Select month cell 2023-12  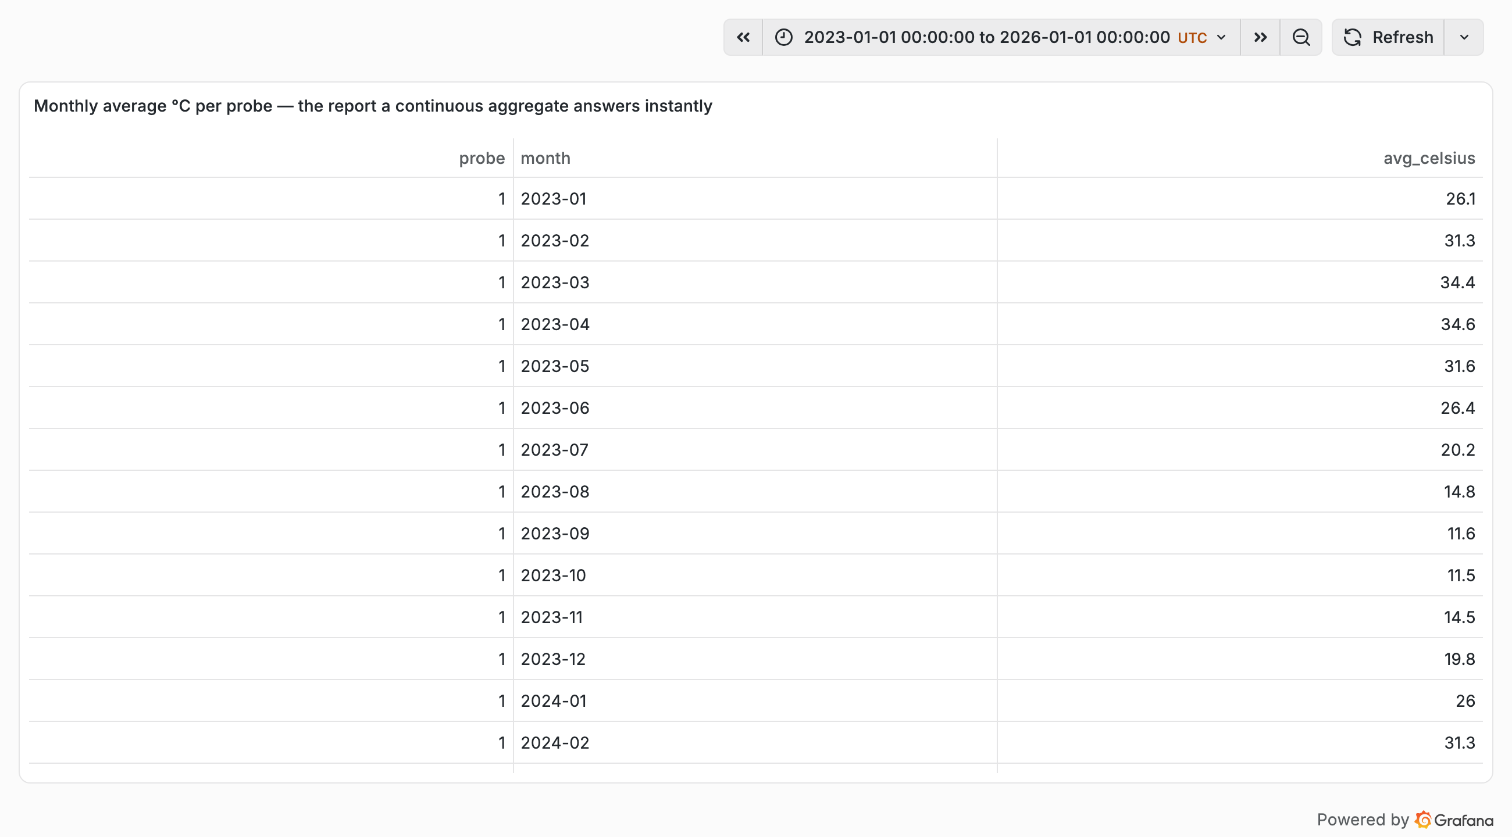click(553, 659)
